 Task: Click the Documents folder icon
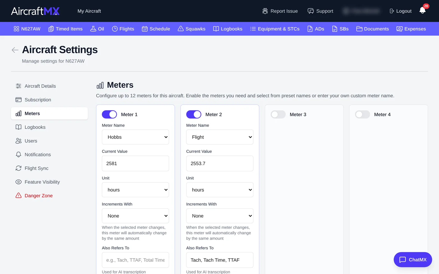[x=359, y=29]
